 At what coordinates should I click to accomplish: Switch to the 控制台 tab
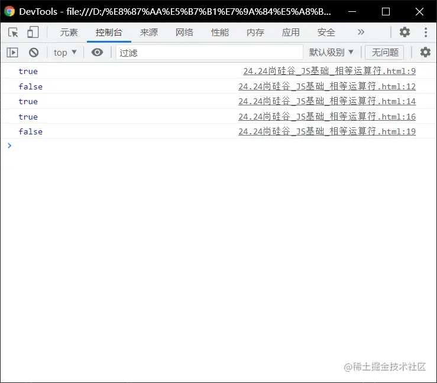point(109,33)
